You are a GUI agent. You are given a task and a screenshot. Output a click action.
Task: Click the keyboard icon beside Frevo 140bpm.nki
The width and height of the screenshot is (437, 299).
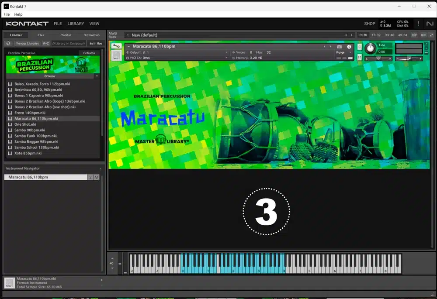[10, 113]
